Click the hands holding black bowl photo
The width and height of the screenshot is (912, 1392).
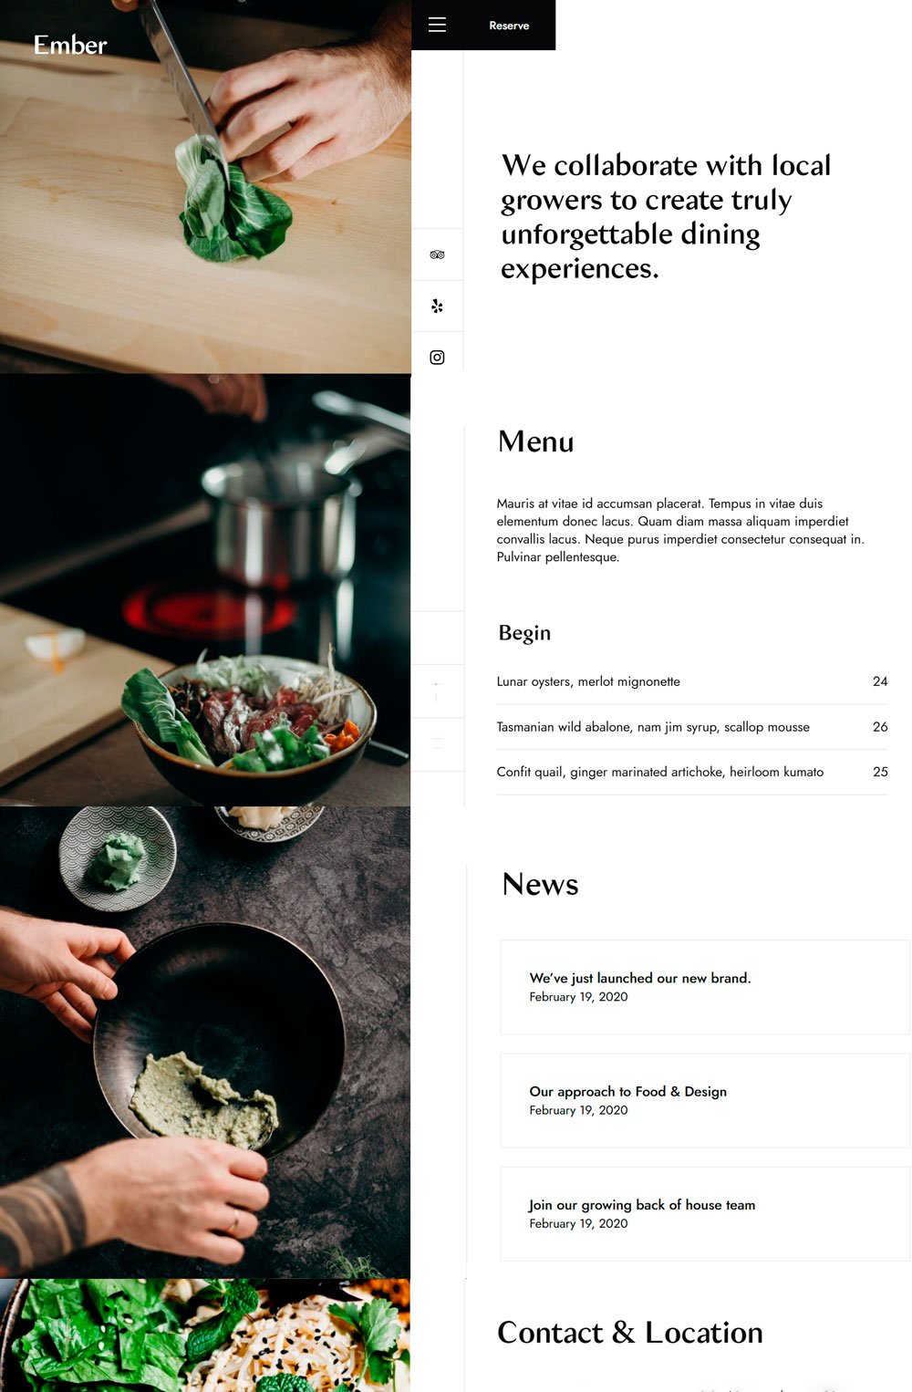click(205, 1043)
